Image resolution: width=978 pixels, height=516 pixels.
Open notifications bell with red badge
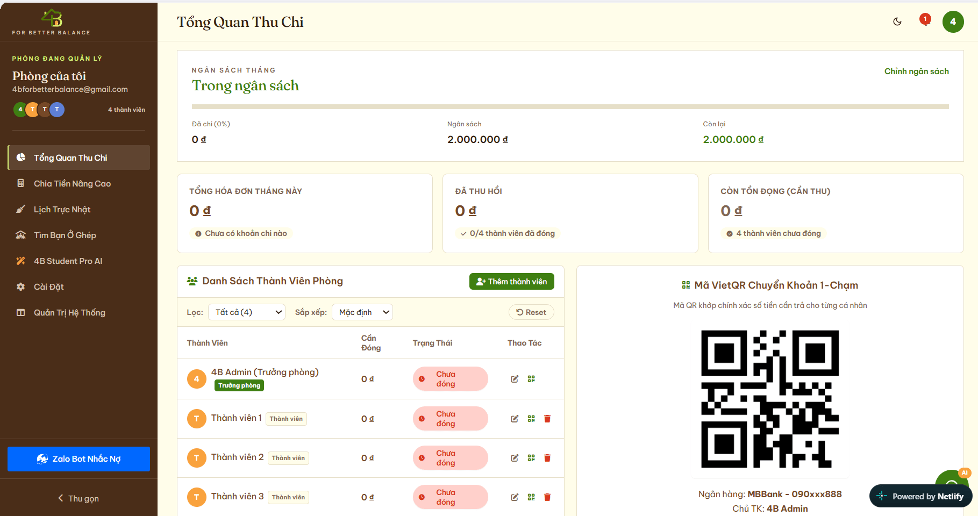pyautogui.click(x=925, y=20)
